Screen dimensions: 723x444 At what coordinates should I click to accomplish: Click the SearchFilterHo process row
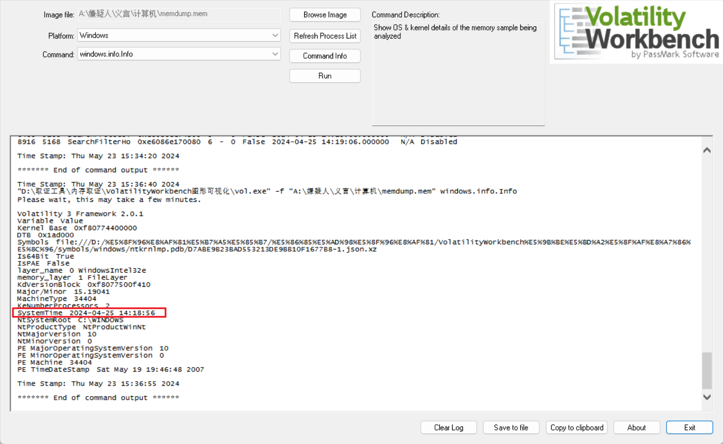pyautogui.click(x=237, y=142)
